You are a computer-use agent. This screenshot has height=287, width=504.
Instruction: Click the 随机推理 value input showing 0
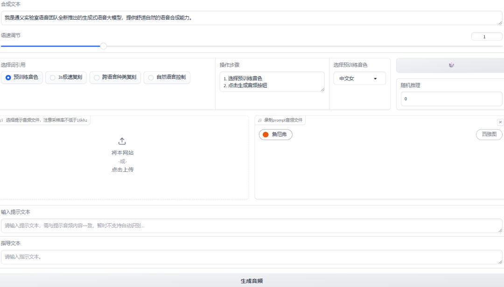(x=451, y=99)
